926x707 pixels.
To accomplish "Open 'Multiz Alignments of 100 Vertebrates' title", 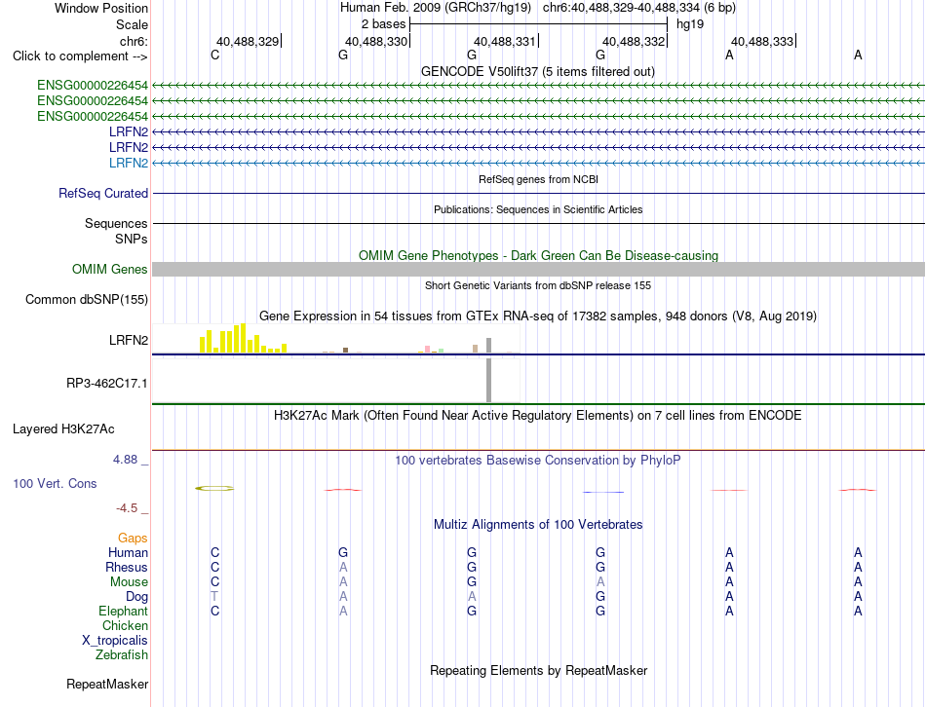I will (538, 524).
